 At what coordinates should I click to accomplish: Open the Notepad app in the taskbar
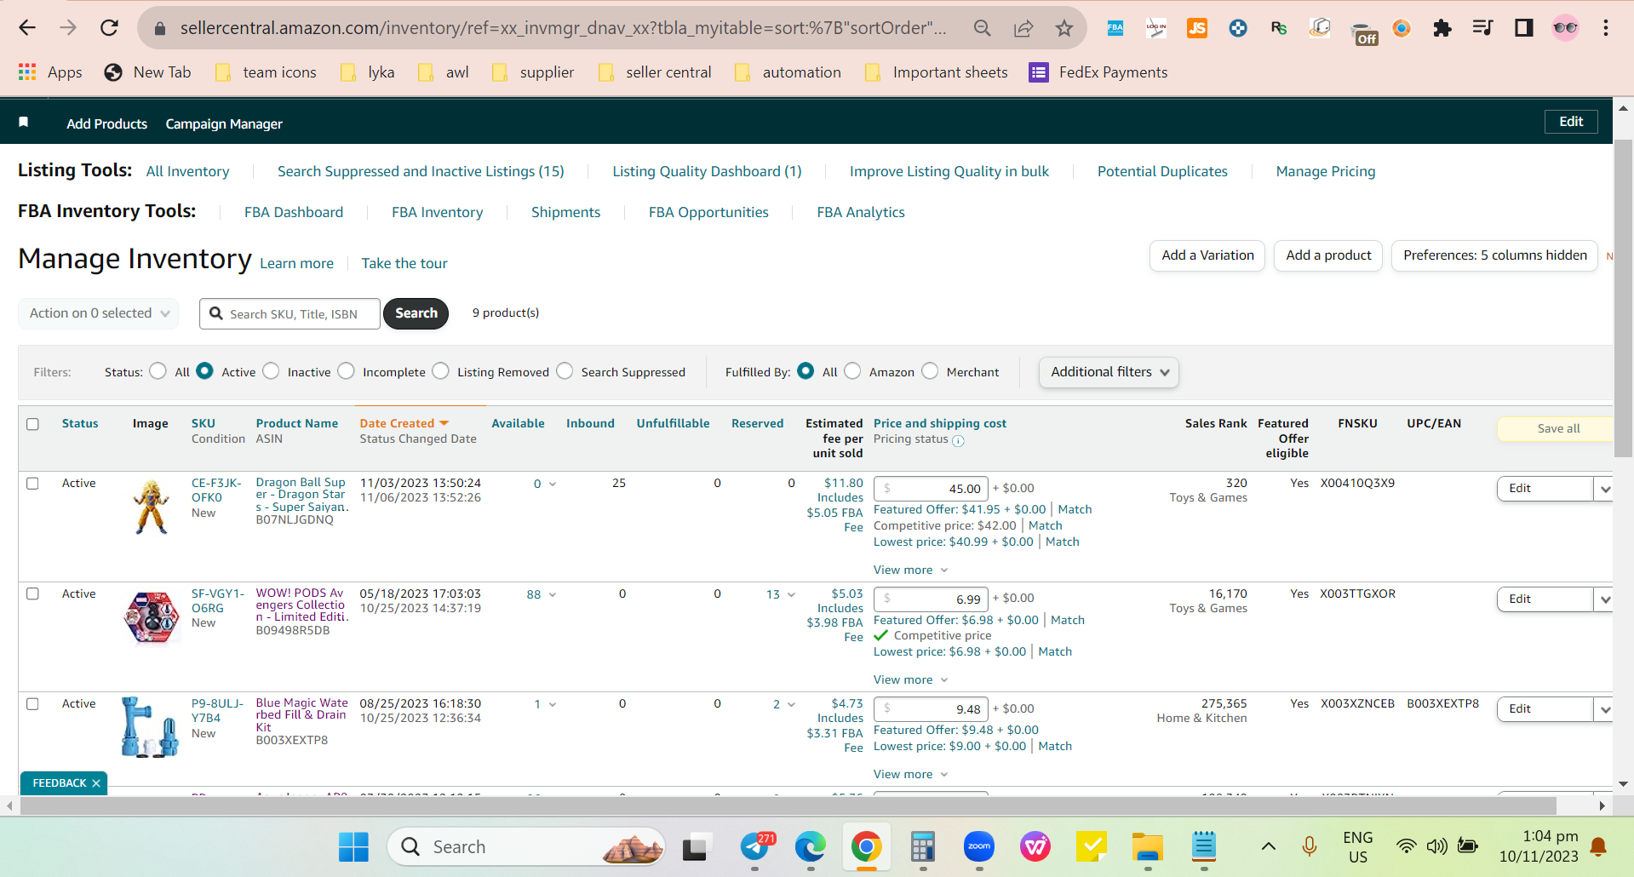coord(1204,846)
